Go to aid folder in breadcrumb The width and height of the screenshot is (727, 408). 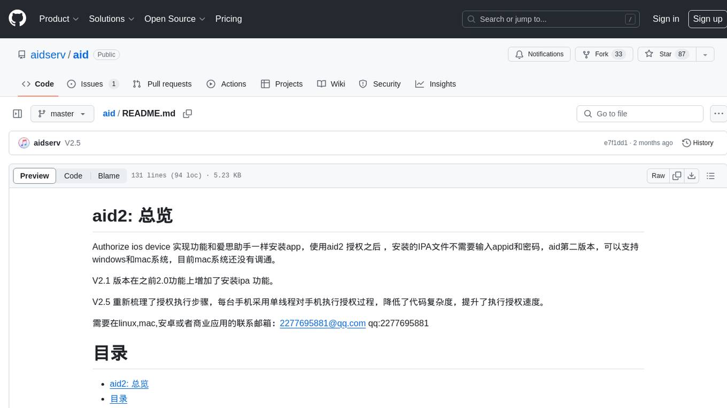(109, 114)
